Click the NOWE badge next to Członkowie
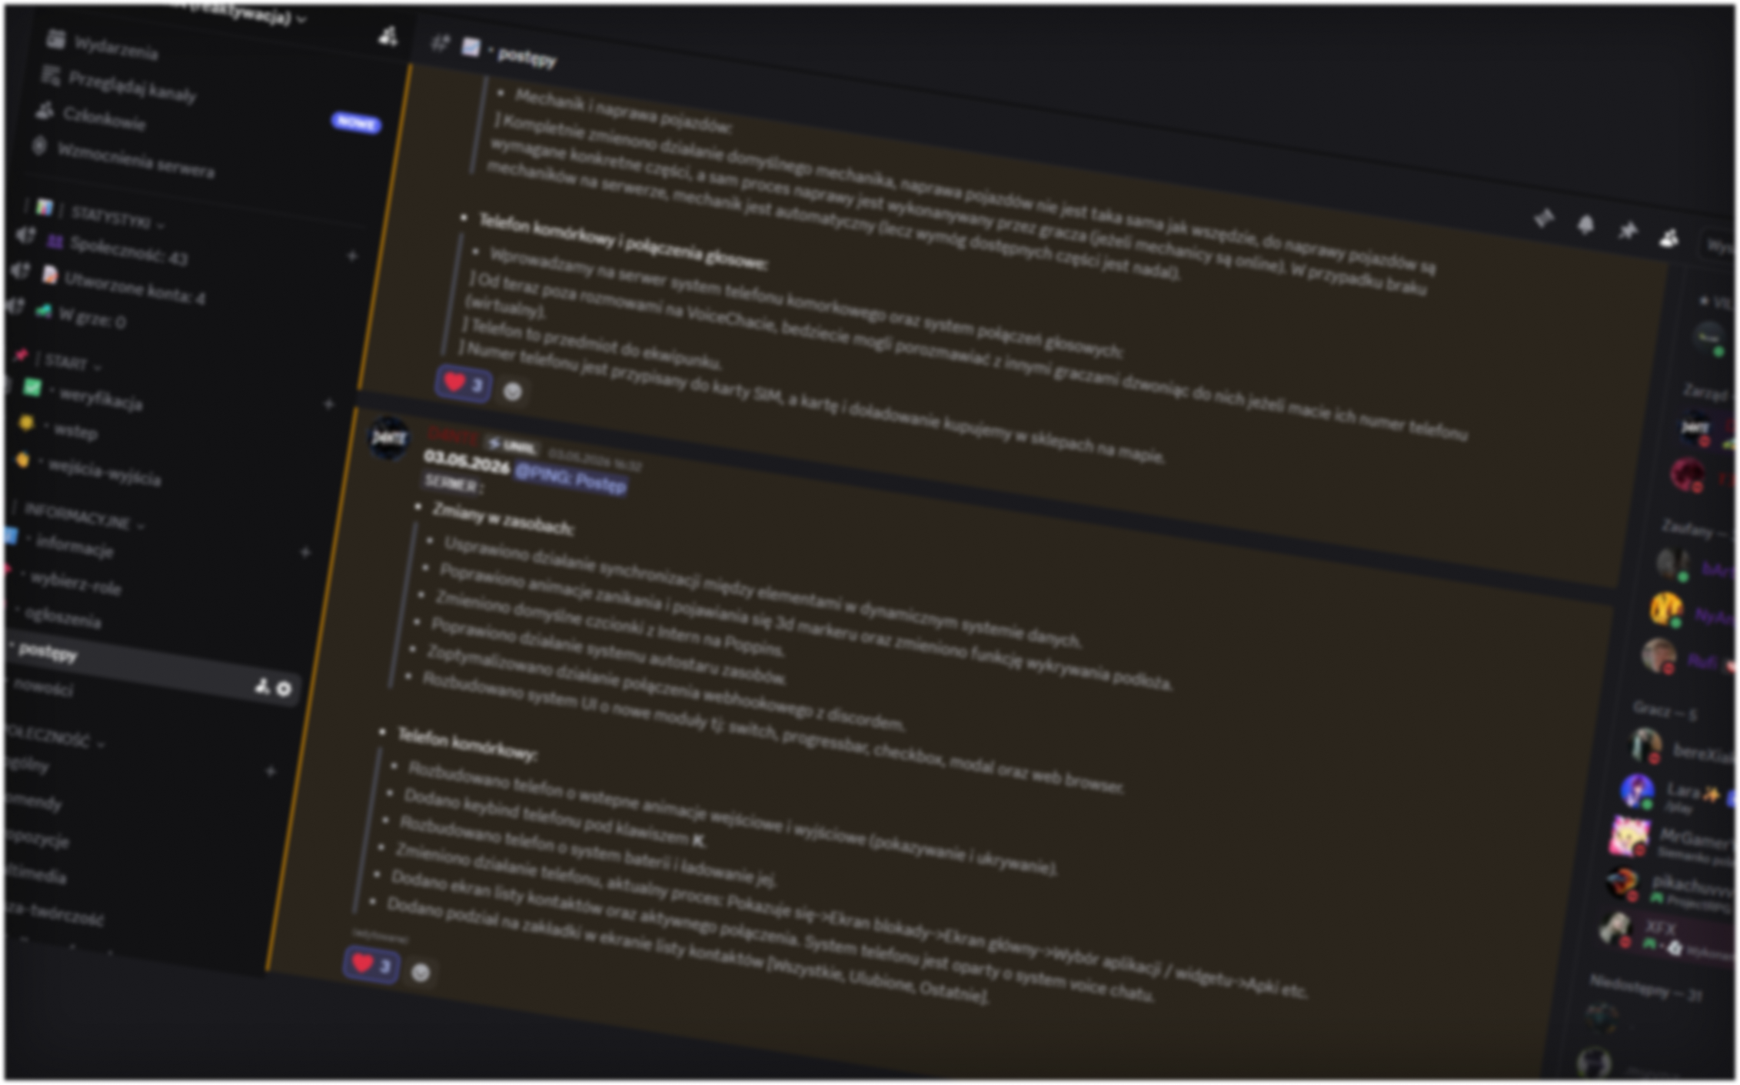 click(x=357, y=123)
